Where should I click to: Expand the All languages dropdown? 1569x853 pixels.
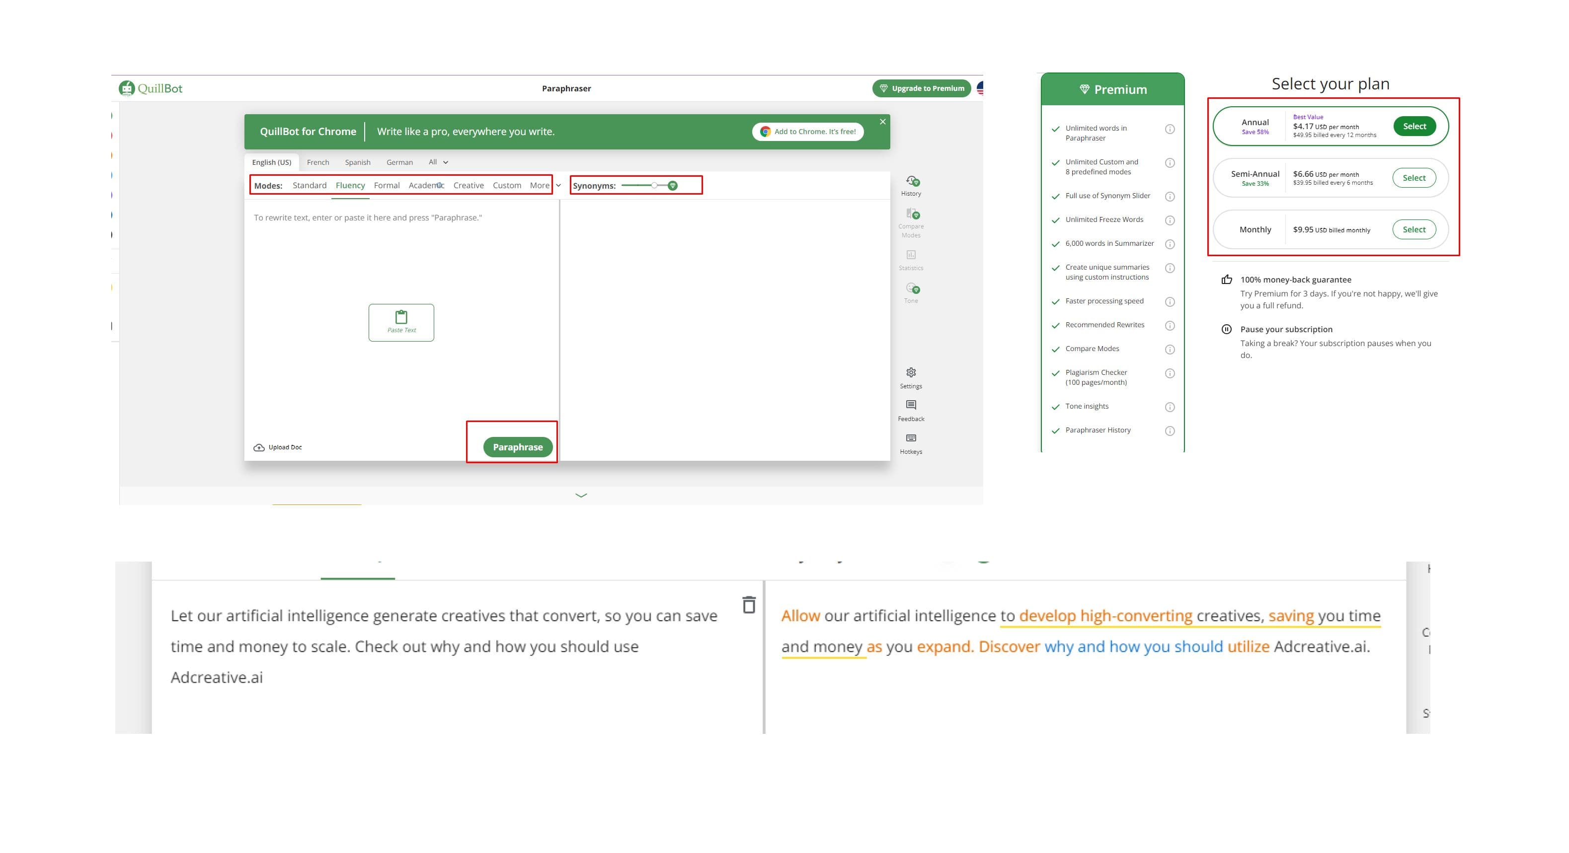click(438, 162)
